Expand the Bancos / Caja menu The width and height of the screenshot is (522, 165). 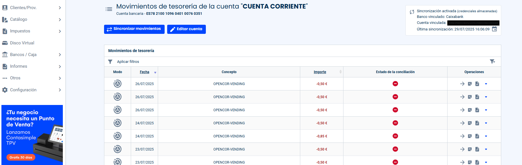pyautogui.click(x=31, y=55)
